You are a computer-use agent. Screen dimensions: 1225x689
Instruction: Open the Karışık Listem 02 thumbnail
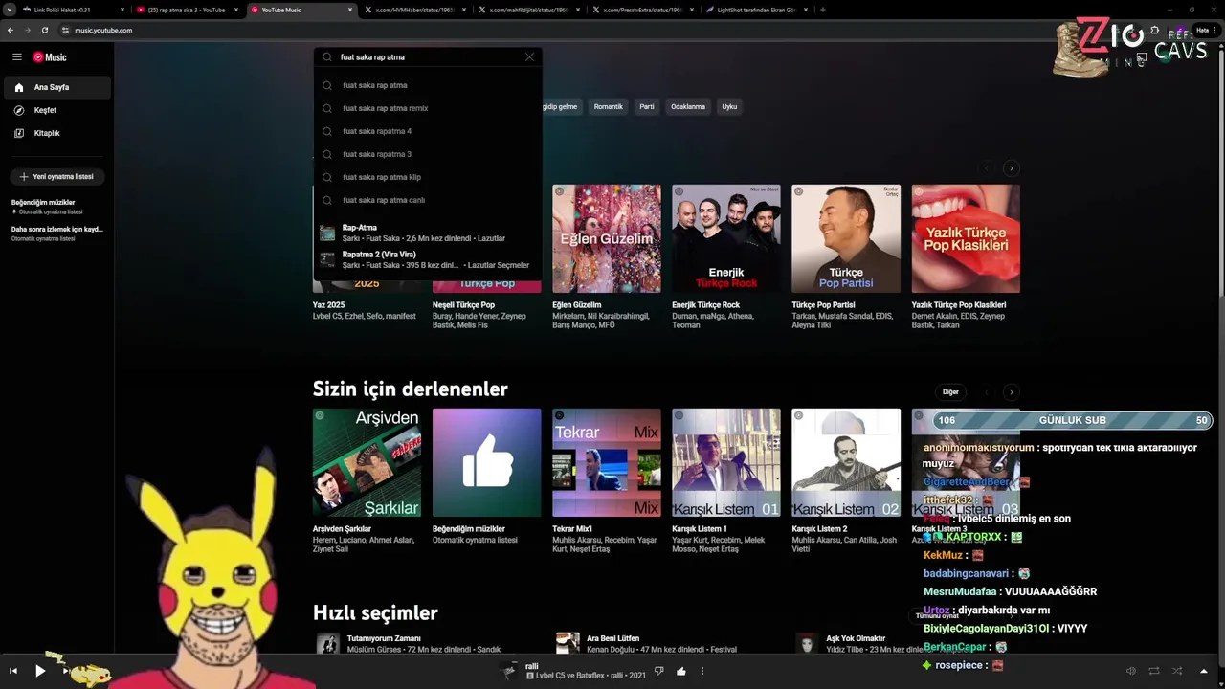[x=846, y=462]
